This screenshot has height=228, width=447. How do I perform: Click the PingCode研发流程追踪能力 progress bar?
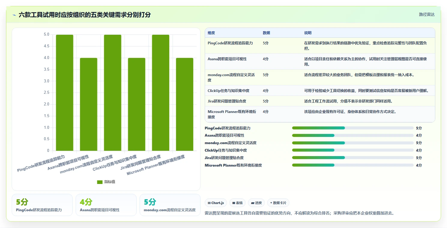coord(353,128)
